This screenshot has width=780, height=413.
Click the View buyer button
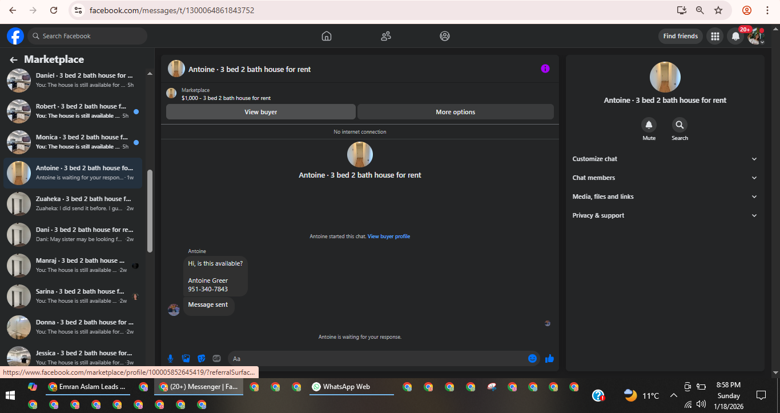coord(261,112)
